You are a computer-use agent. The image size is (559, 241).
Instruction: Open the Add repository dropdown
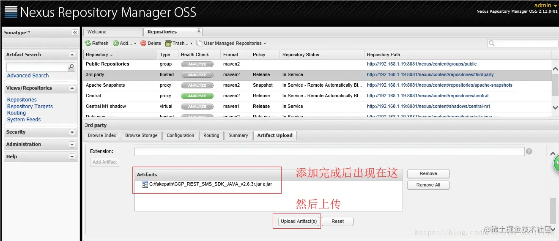(125, 43)
